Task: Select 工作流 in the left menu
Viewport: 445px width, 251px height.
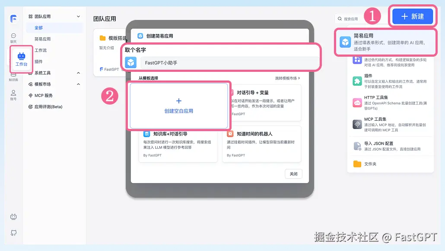Action: (x=41, y=50)
